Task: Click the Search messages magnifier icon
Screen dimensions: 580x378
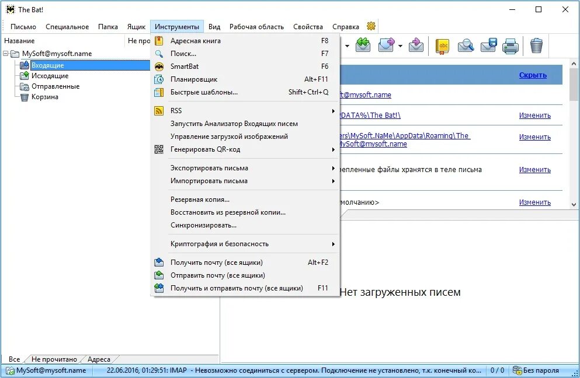Action: (466, 45)
